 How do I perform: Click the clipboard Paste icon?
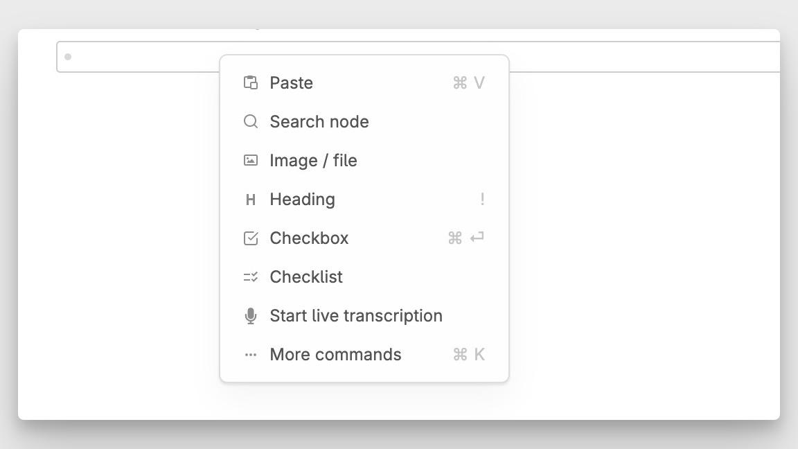(x=251, y=82)
